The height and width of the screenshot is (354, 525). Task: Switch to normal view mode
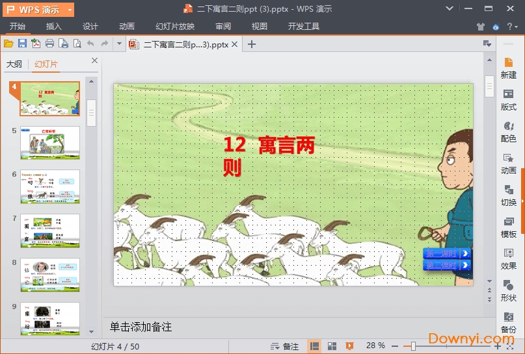(x=314, y=346)
